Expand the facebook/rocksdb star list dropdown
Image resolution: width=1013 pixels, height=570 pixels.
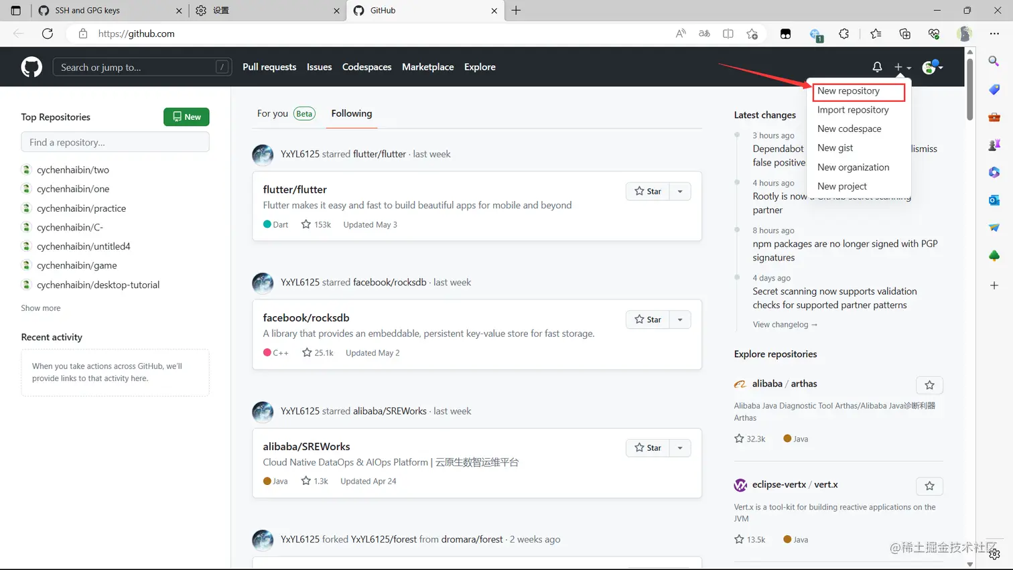pos(680,319)
